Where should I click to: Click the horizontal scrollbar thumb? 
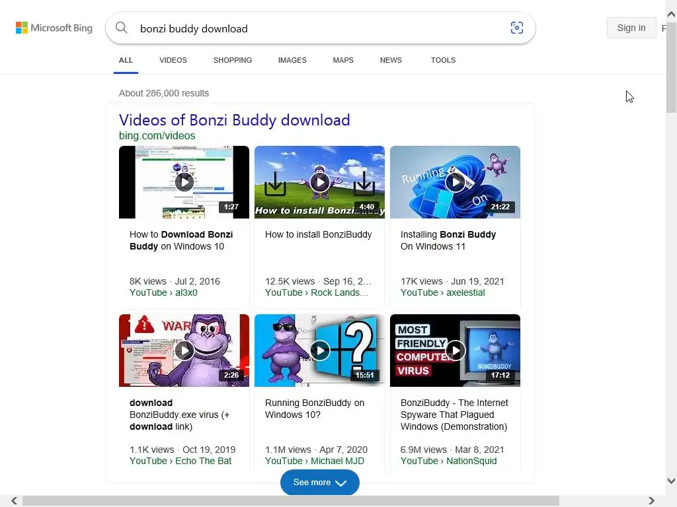click(291, 500)
